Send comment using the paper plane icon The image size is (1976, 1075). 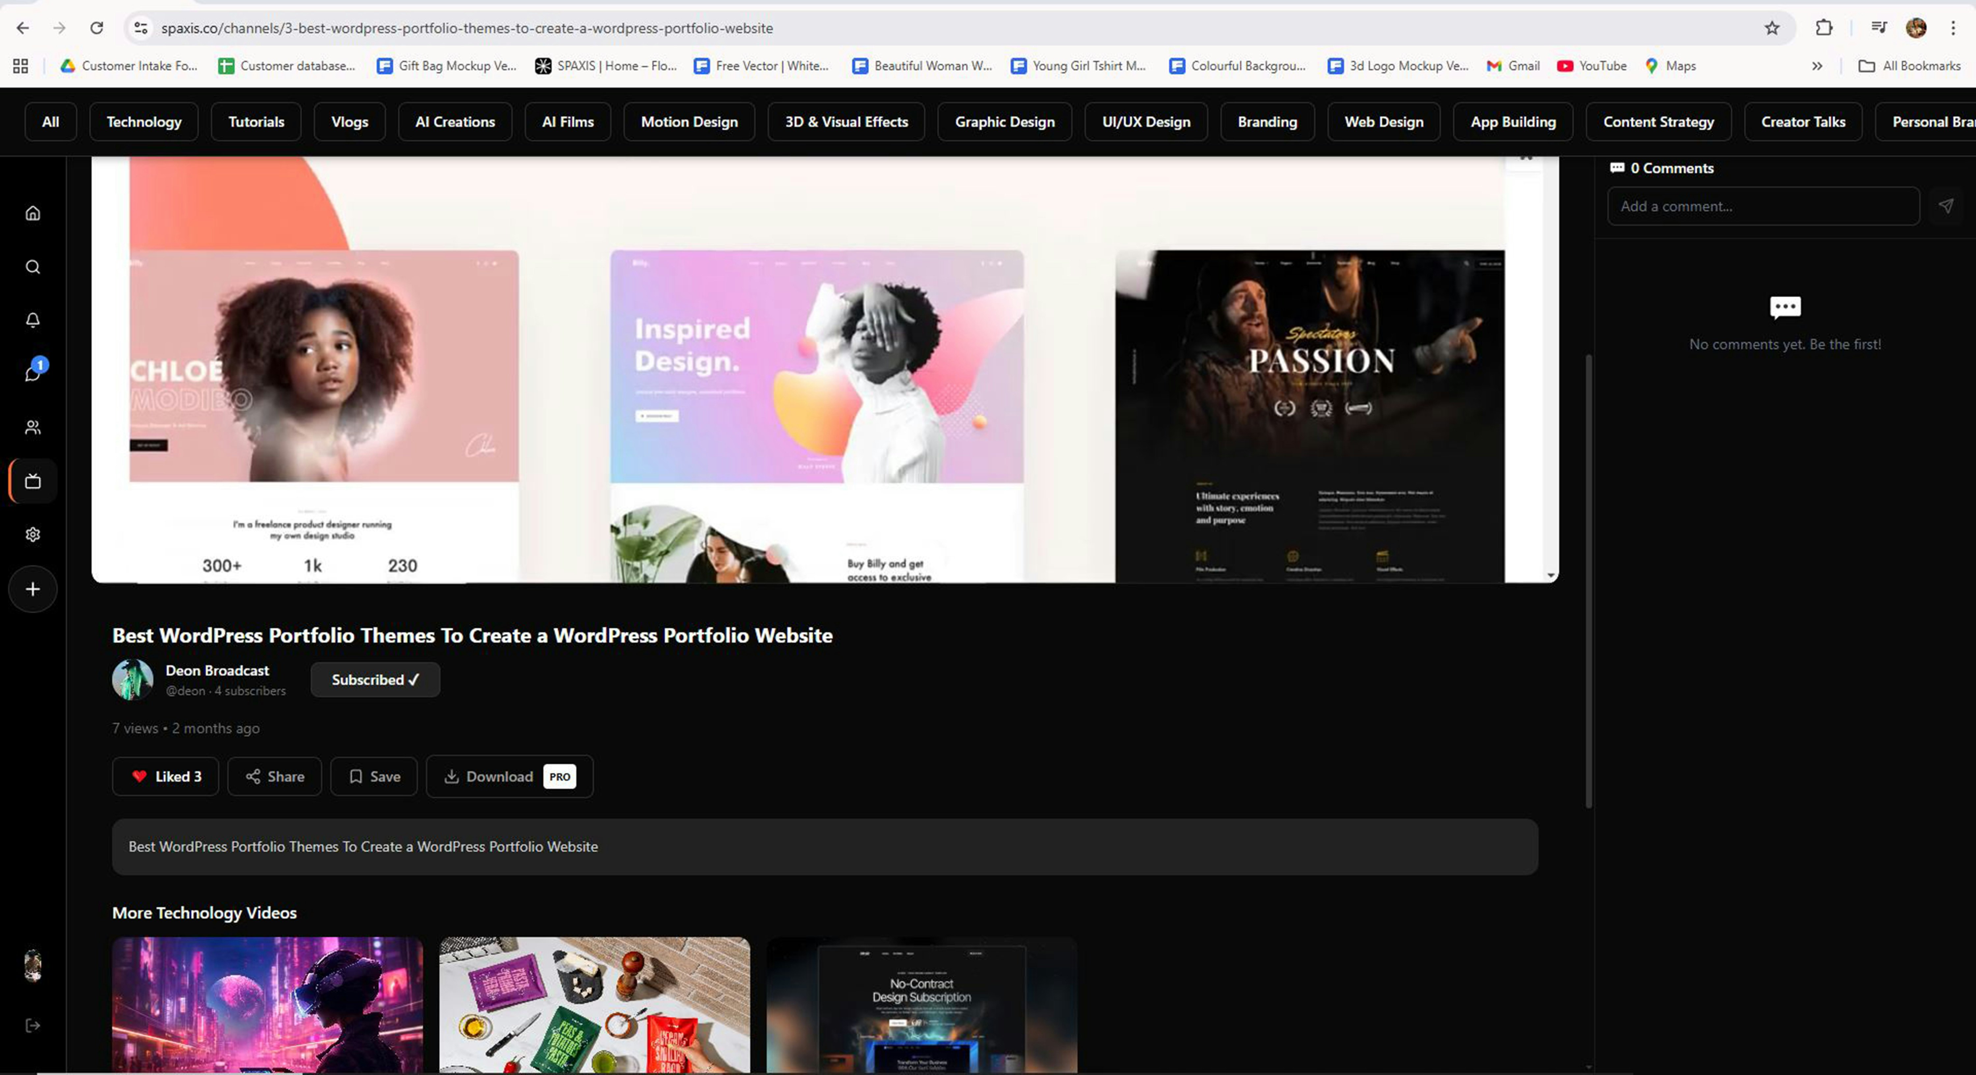pyautogui.click(x=1946, y=206)
